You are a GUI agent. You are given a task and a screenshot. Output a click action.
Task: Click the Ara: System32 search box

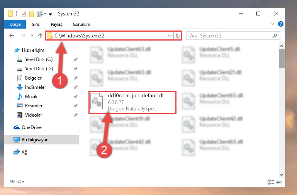233,36
